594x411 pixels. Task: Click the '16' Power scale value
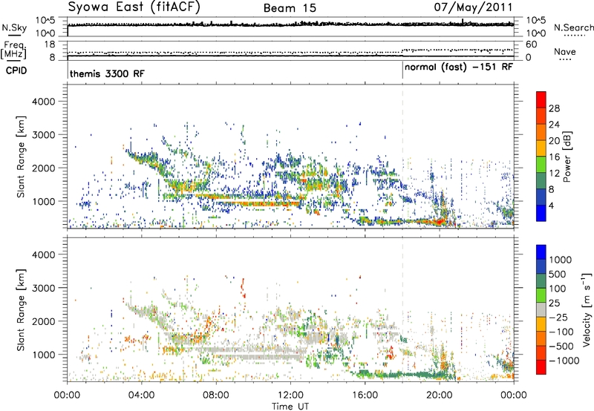coord(554,157)
